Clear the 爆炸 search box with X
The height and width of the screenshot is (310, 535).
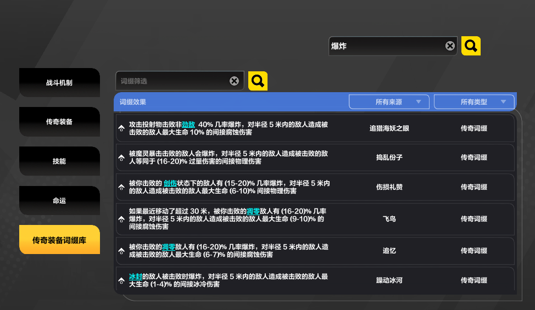click(x=450, y=46)
